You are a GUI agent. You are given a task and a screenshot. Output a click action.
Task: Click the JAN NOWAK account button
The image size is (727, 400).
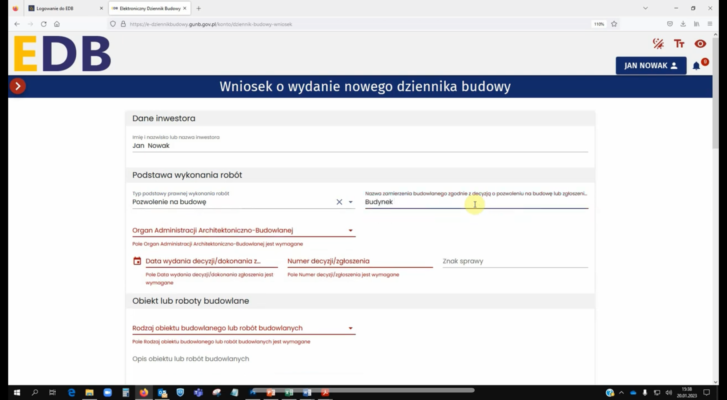[x=651, y=65]
